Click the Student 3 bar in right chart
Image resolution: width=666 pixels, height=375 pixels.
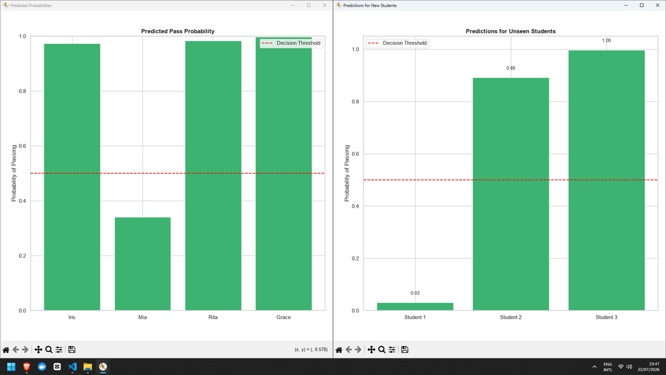(606, 180)
